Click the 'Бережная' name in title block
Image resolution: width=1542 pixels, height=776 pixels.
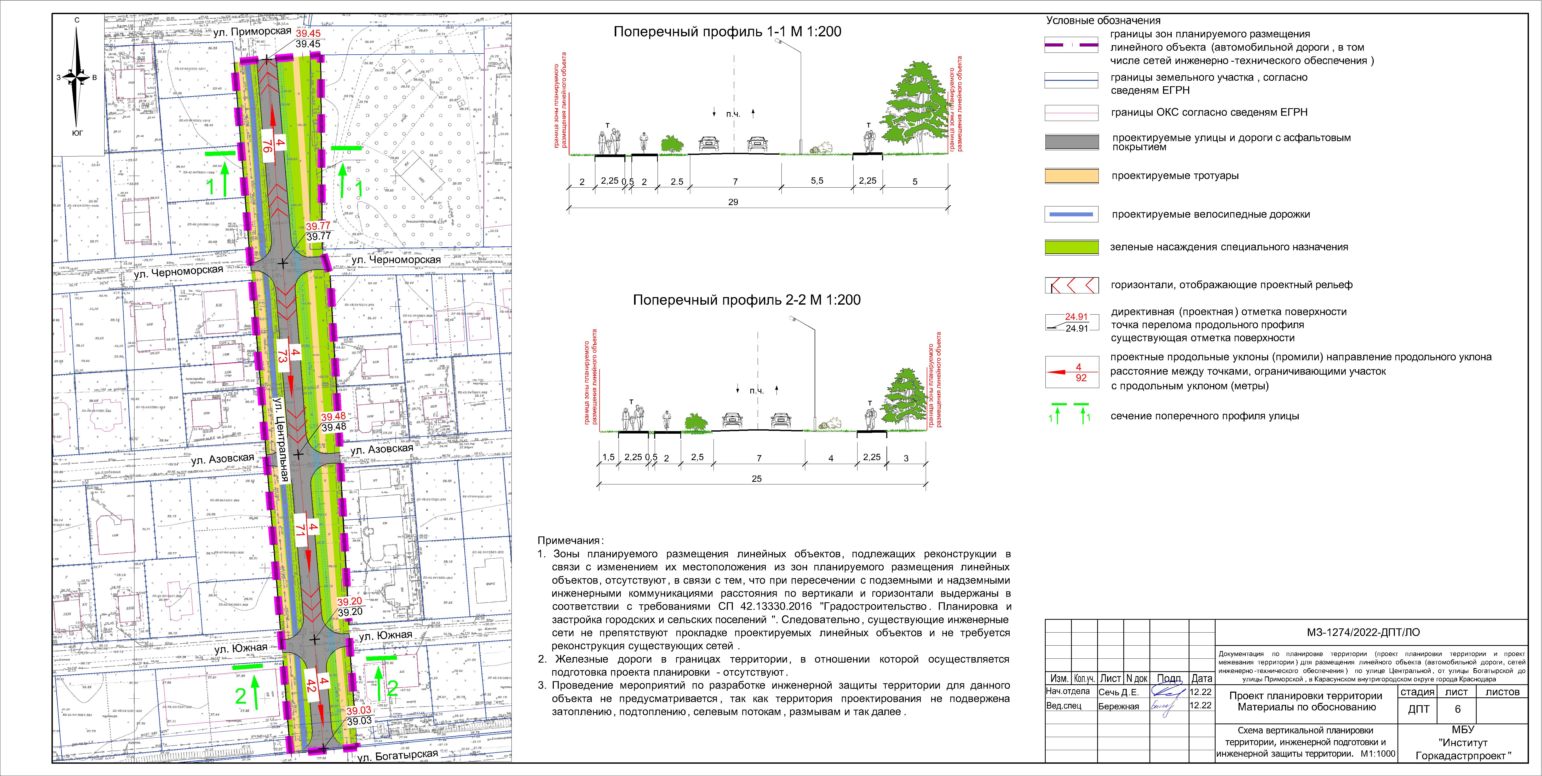click(1119, 706)
